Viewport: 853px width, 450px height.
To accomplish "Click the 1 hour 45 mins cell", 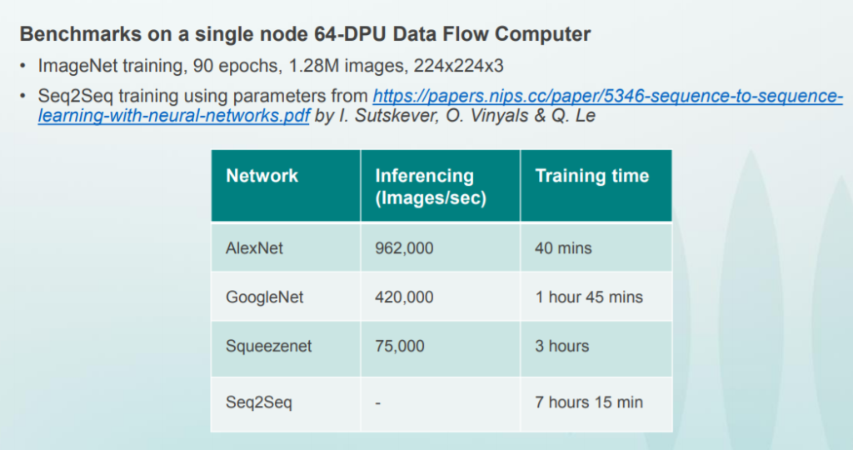I will [596, 297].
